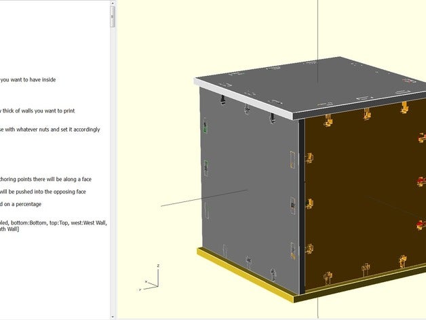Click the editor scrollbar up arrow

(113, 4)
